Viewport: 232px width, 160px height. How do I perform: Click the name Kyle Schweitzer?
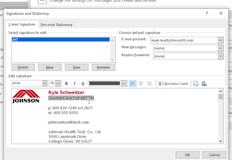66,93
